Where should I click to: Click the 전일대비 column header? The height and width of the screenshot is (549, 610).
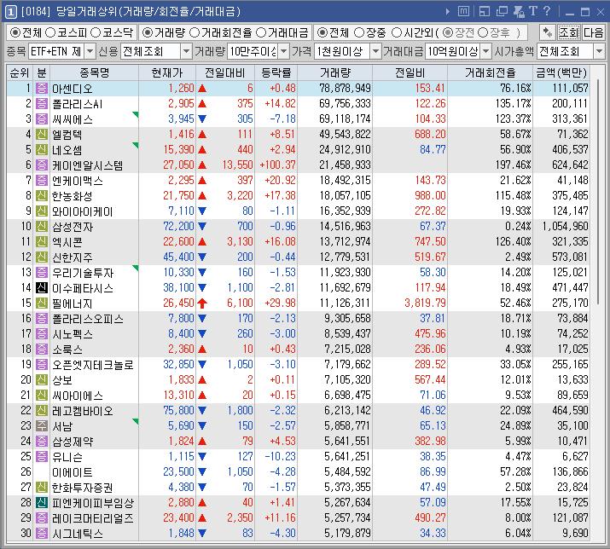coord(225,72)
